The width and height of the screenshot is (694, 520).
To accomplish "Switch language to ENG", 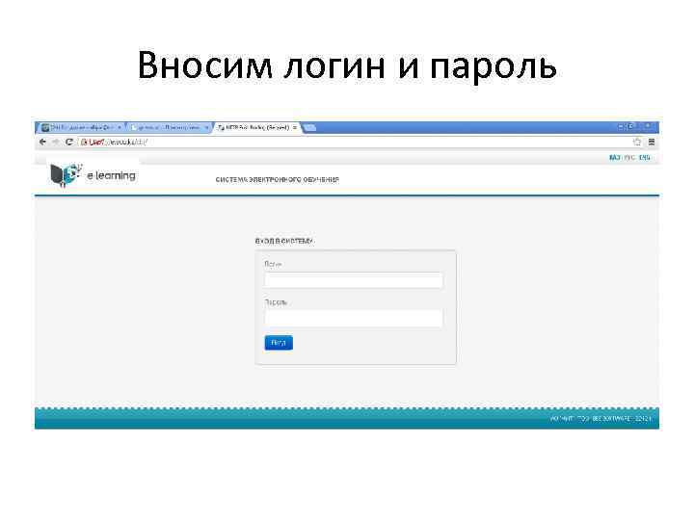I will click(x=645, y=158).
